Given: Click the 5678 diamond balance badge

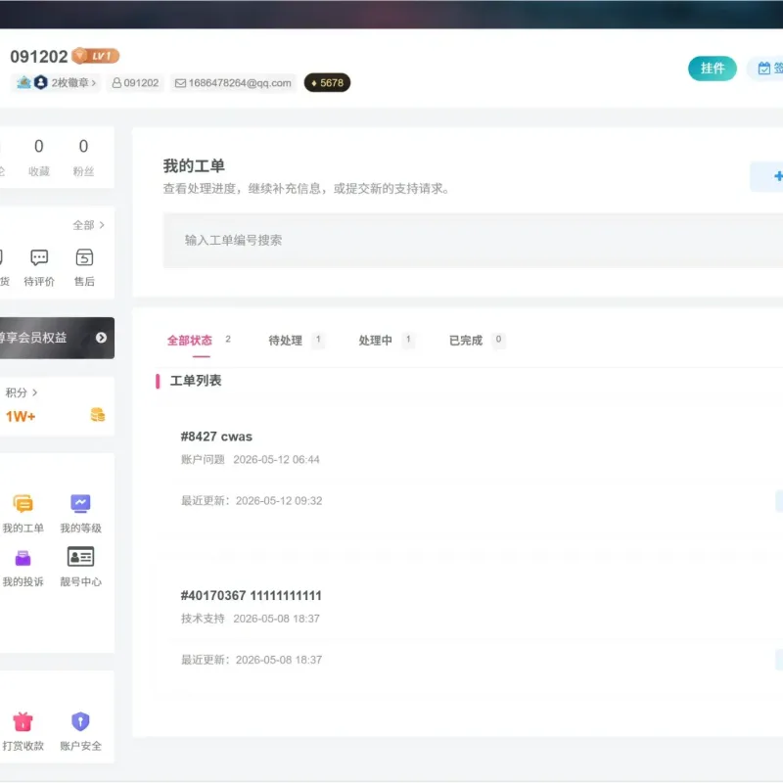Looking at the screenshot, I should (x=327, y=83).
